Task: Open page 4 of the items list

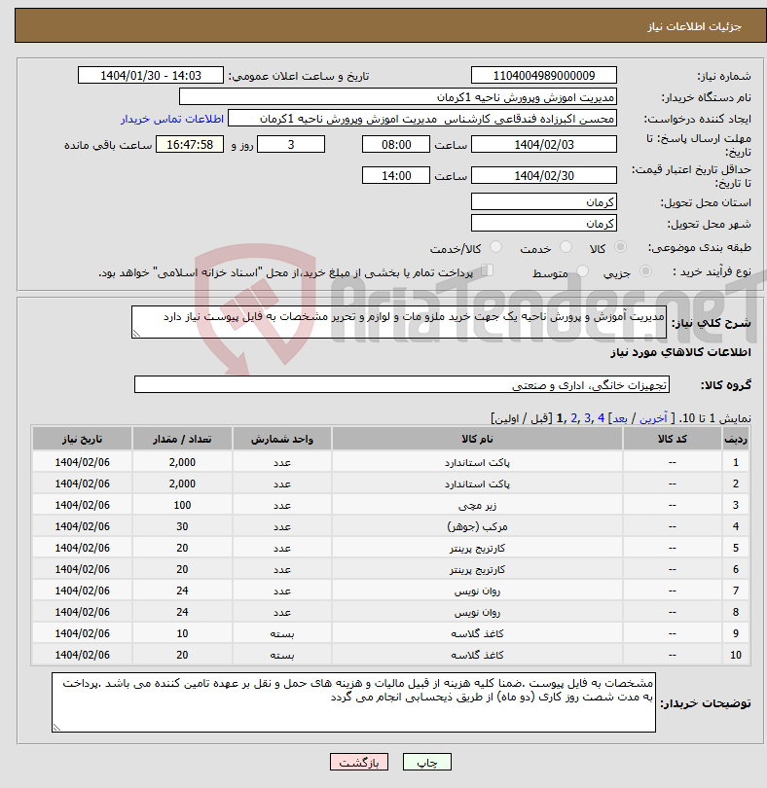Action: [x=601, y=418]
